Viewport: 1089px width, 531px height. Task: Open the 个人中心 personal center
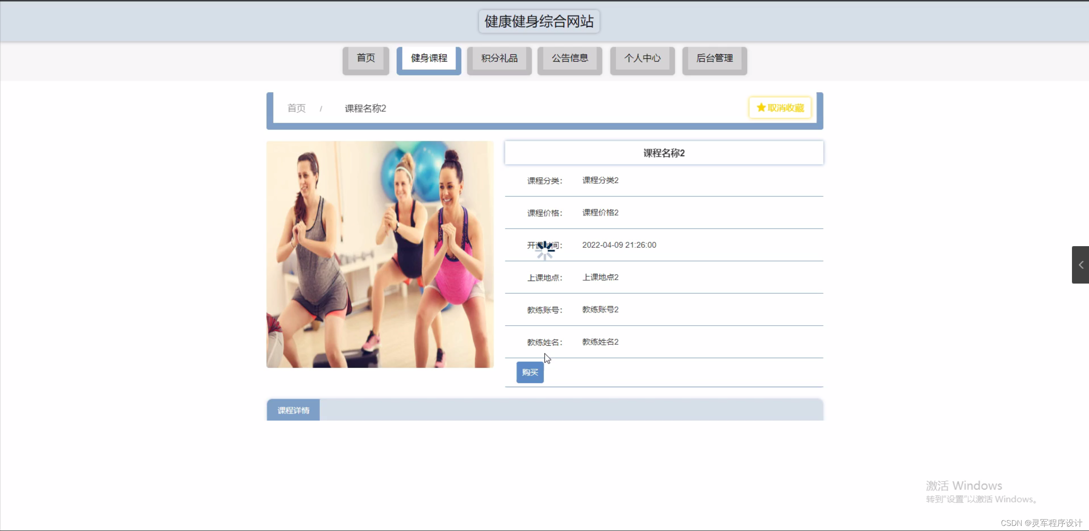tap(642, 58)
